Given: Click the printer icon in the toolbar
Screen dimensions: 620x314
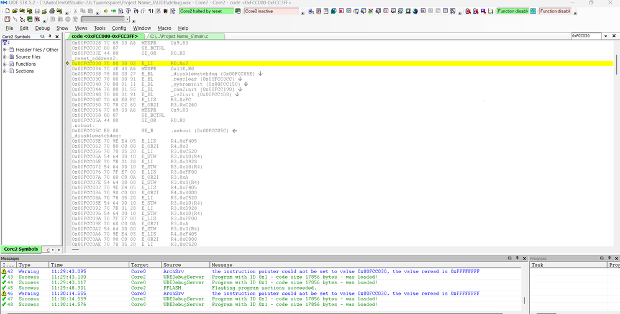Looking at the screenshot, I should (x=52, y=11).
